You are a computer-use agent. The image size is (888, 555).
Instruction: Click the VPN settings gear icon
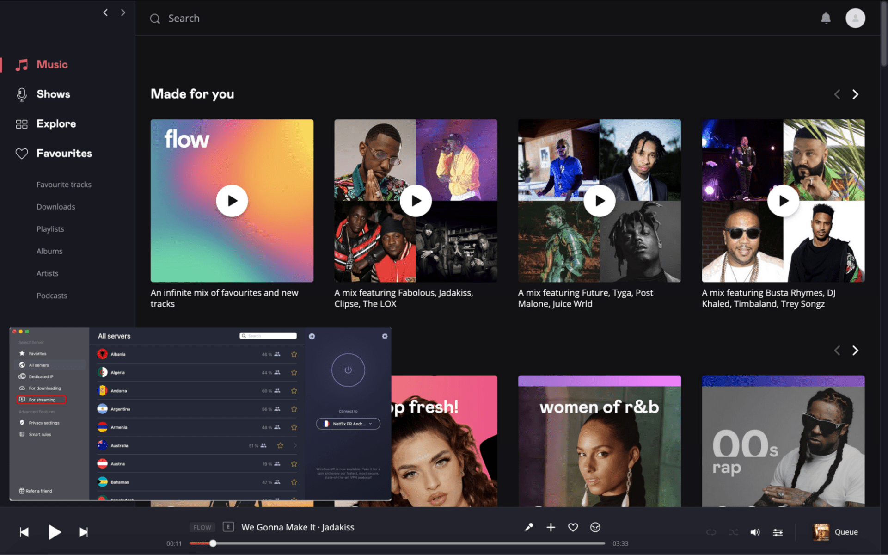click(x=385, y=336)
